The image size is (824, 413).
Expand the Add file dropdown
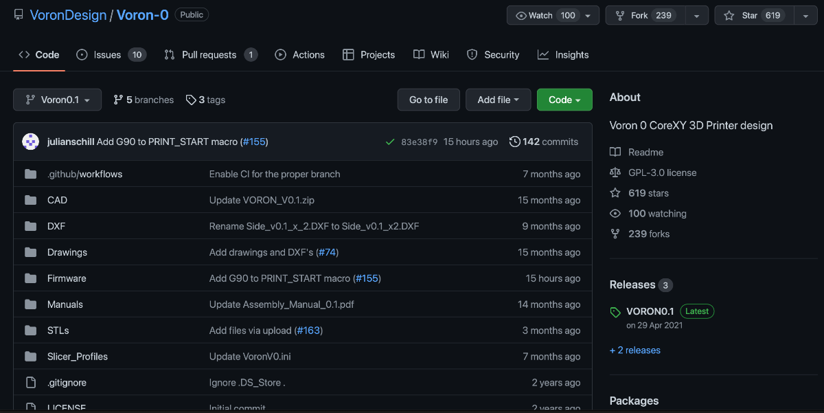coord(499,100)
